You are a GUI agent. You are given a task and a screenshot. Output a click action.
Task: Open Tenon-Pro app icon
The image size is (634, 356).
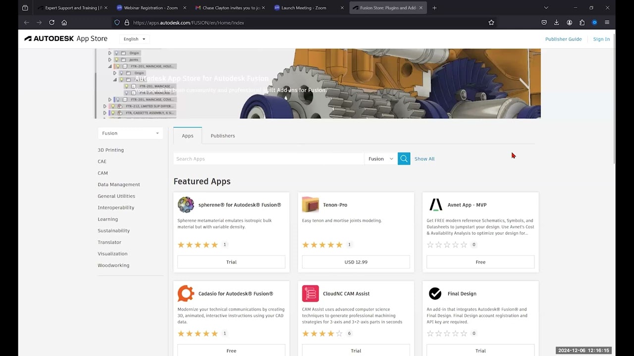pos(311,205)
